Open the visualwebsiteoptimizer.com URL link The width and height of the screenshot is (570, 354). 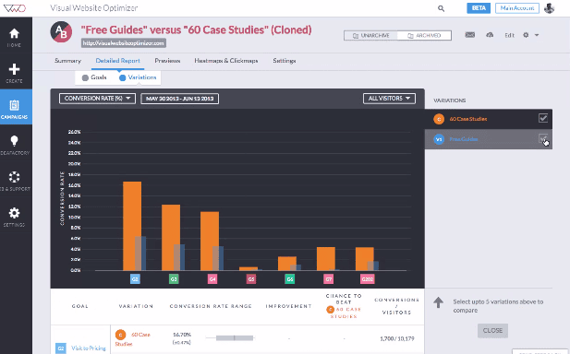[x=124, y=43]
